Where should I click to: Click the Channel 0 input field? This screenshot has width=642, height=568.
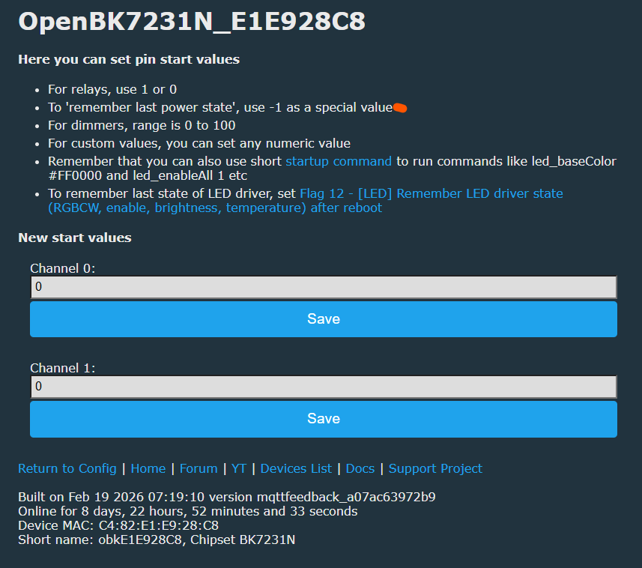coord(324,287)
